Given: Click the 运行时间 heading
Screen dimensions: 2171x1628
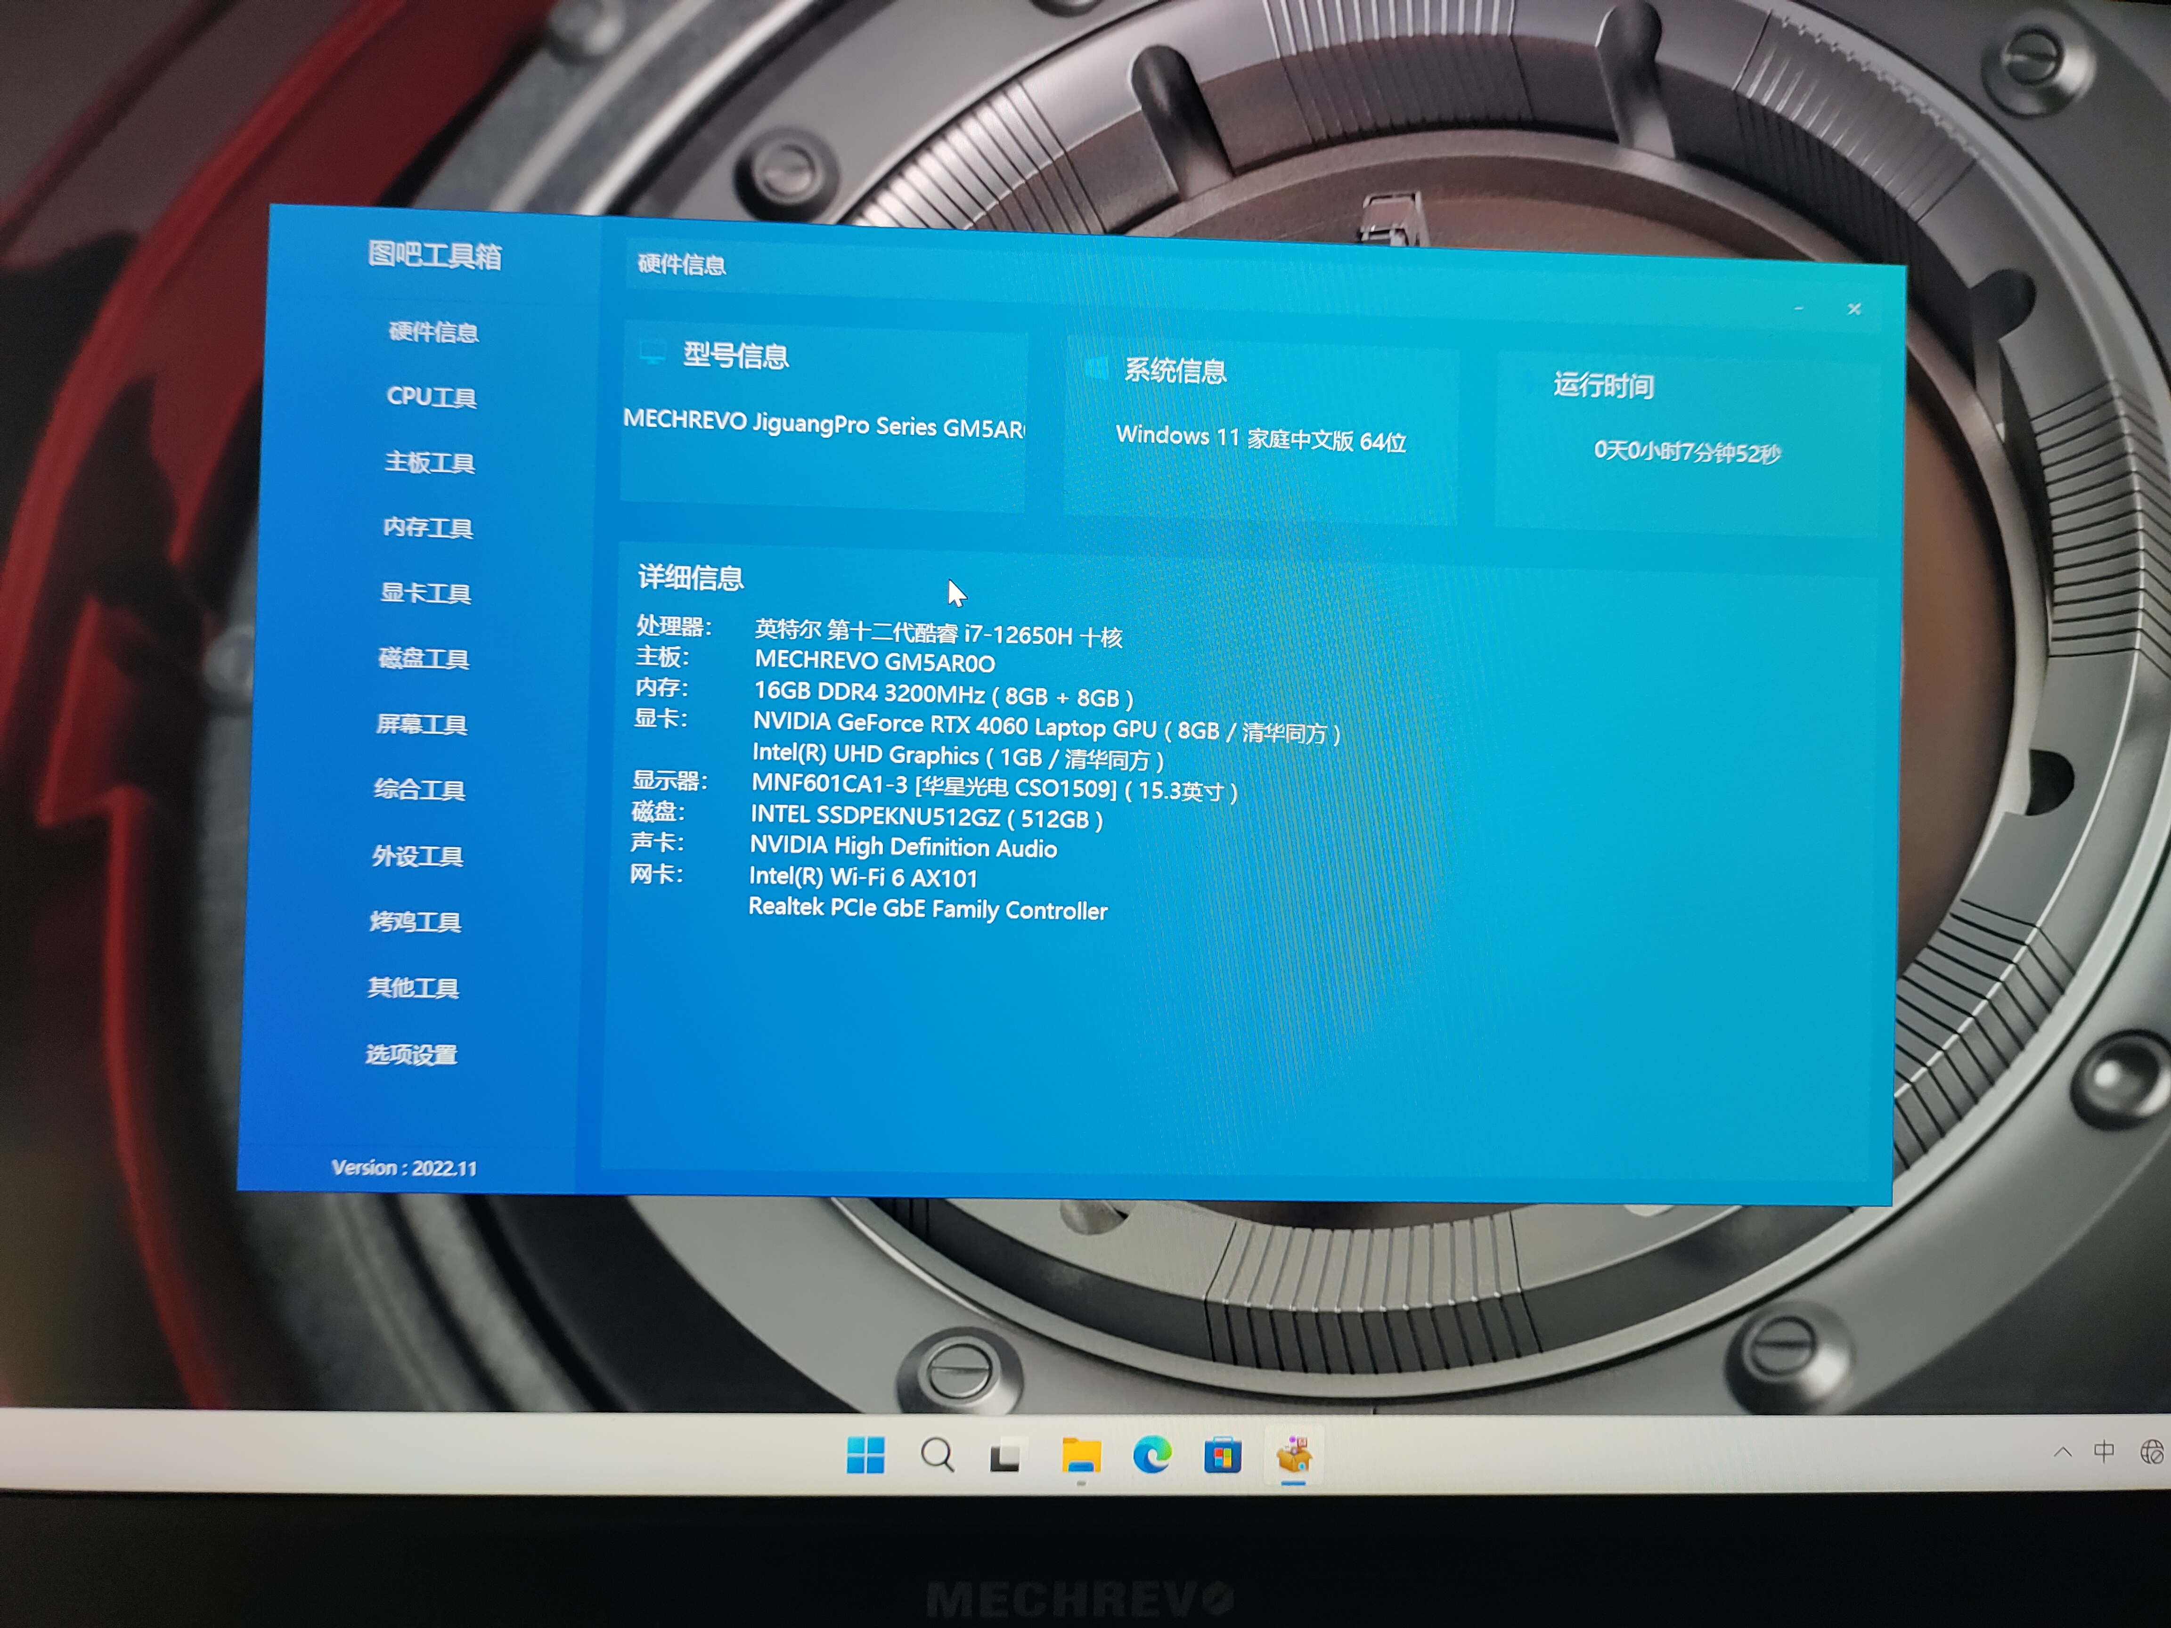Looking at the screenshot, I should (1604, 385).
